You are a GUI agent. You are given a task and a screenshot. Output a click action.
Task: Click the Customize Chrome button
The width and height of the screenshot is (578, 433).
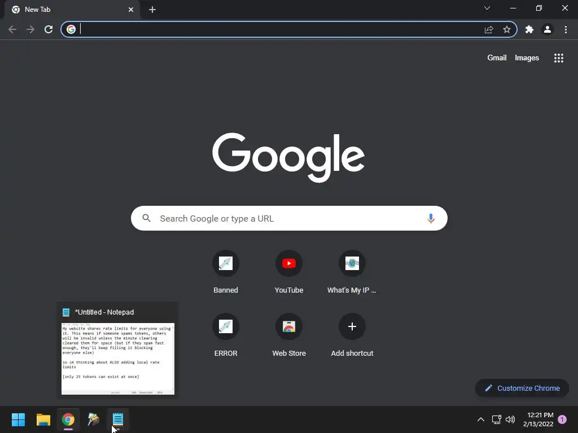click(522, 388)
